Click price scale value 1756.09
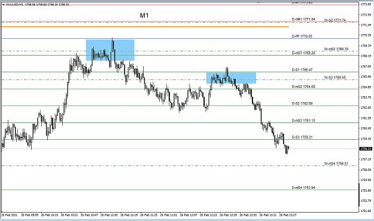The width and height of the screenshot is (374, 221). click(366, 170)
